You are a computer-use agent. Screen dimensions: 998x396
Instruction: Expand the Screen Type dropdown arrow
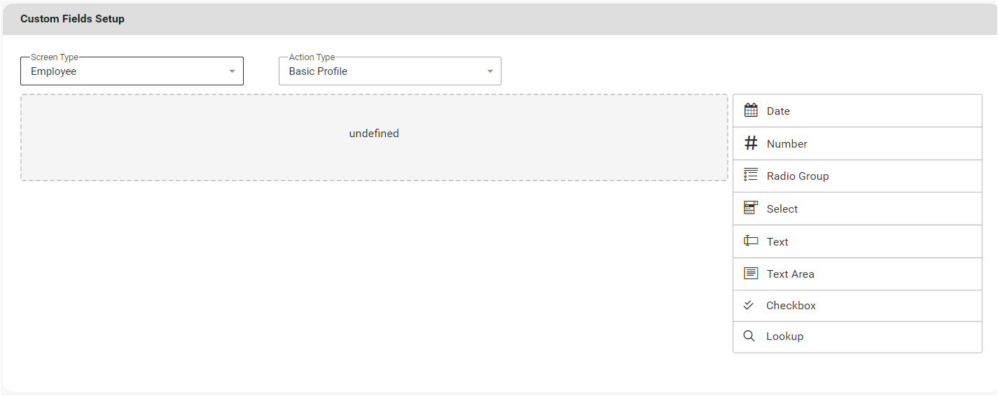233,71
